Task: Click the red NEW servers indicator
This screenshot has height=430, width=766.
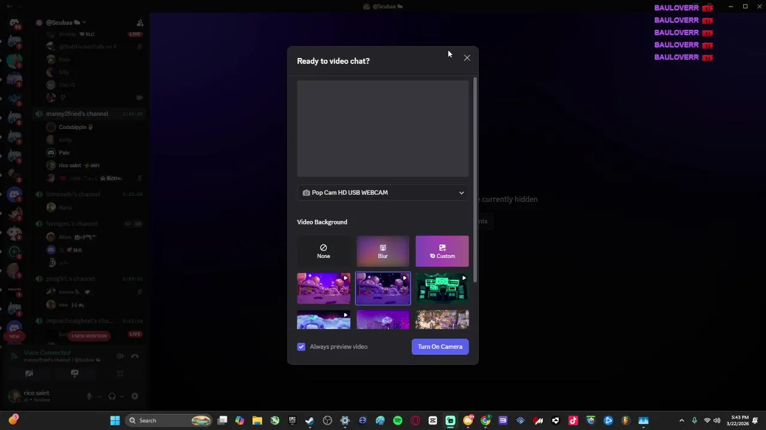Action: (x=14, y=336)
